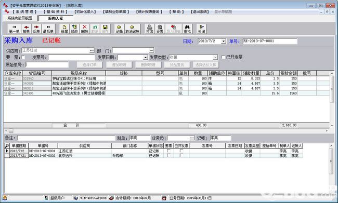Toggle 已开发票 checkbox for RK-2013-07-0002 row

click(181, 155)
